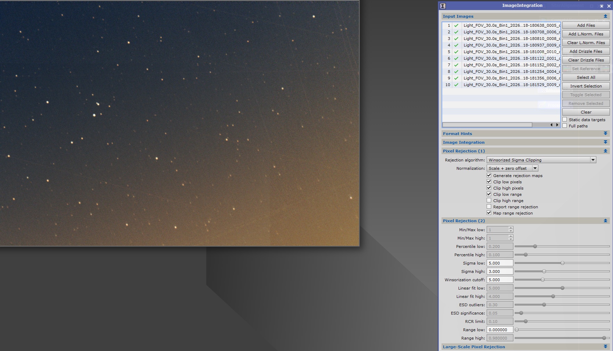This screenshot has width=613, height=351.
Task: Disable the green checkmark on file row 5
Action: tap(456, 52)
